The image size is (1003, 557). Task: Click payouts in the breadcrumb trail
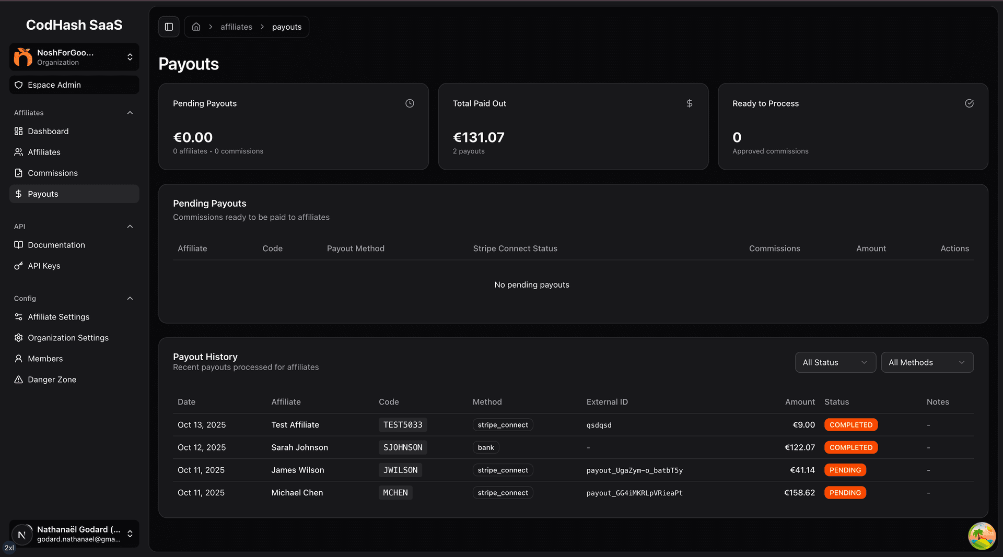(286, 27)
